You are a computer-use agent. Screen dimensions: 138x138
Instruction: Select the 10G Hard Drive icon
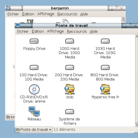[x=34, y=67]
